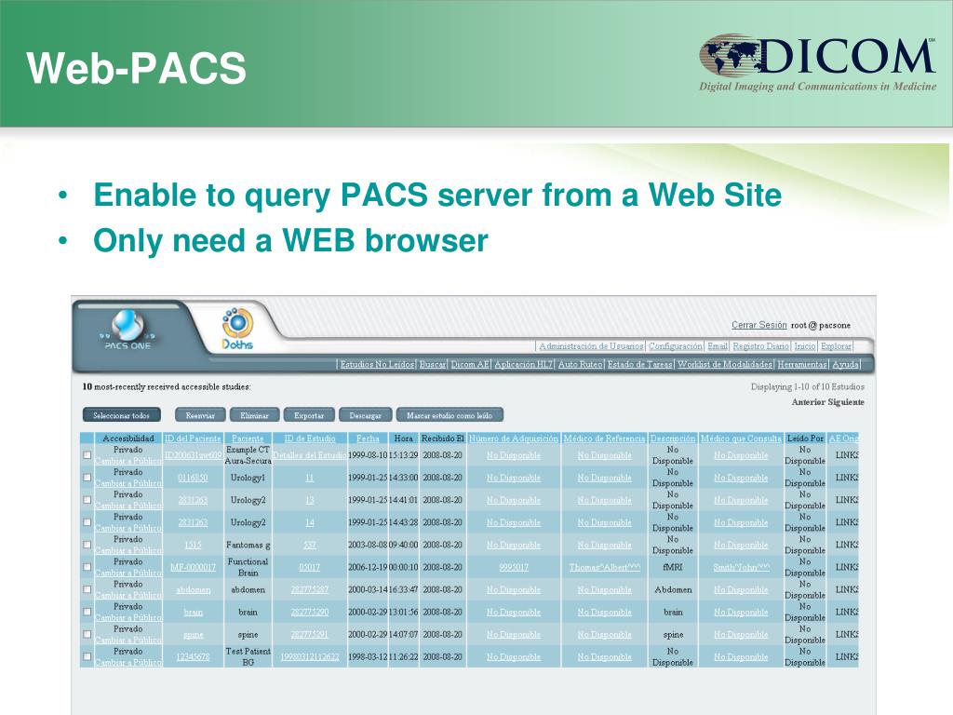Click the Descargar button
The height and width of the screenshot is (715, 953).
click(x=365, y=415)
